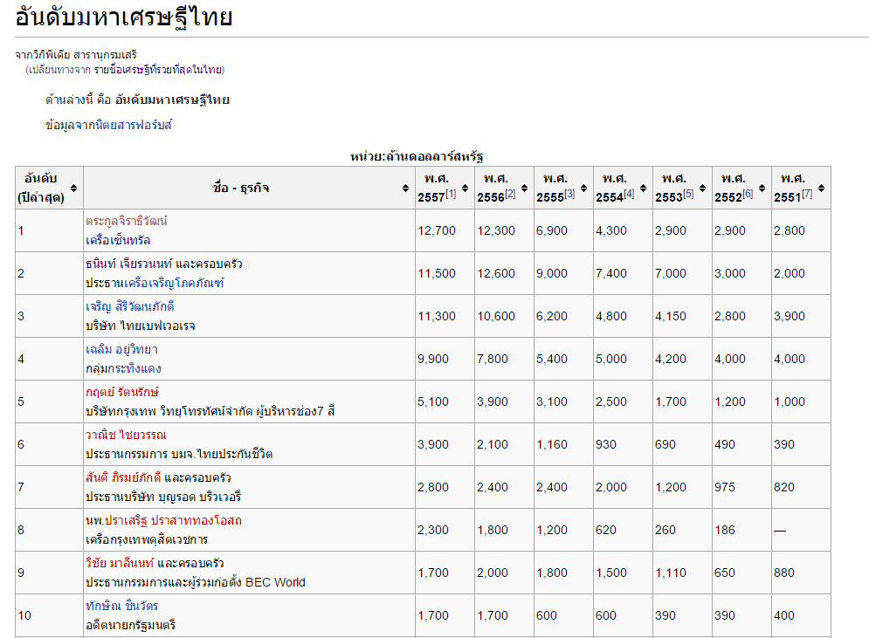Select the 975 cell for rank 7
Image resolution: width=869 pixels, height=638 pixels.
[x=741, y=487]
